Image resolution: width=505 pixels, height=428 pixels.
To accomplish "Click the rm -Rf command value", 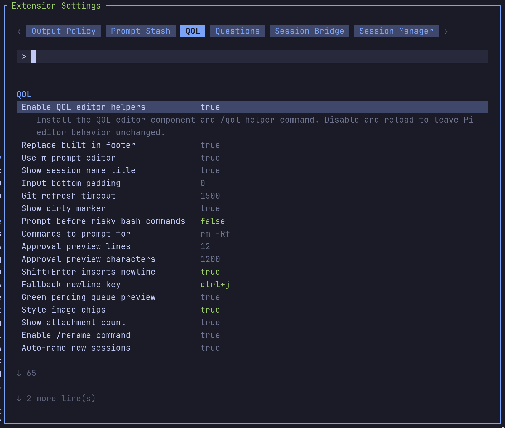I will point(215,234).
